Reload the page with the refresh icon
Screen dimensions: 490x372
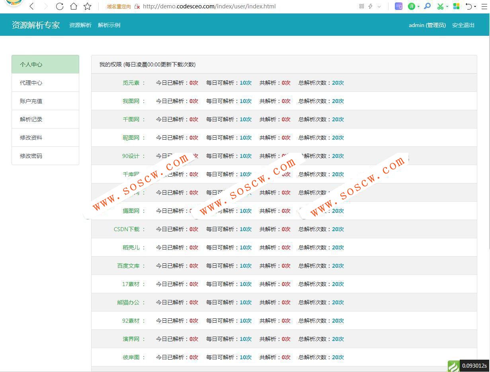[x=60, y=6]
